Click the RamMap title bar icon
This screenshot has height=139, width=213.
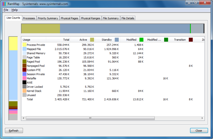(4, 4)
